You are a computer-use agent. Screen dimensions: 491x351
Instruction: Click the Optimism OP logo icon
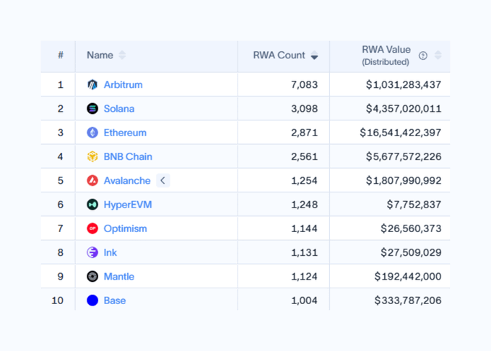click(x=92, y=228)
